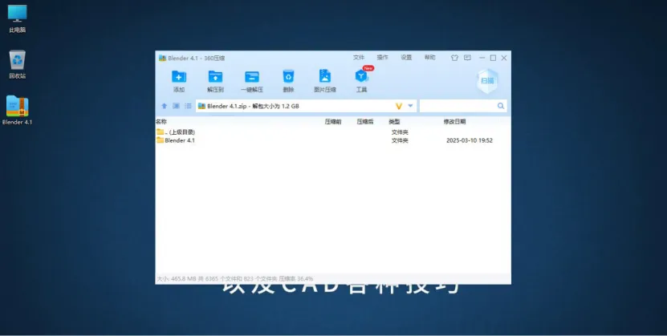Open the 图片压缩 image compression tool
The image size is (667, 336).
pyautogui.click(x=325, y=76)
